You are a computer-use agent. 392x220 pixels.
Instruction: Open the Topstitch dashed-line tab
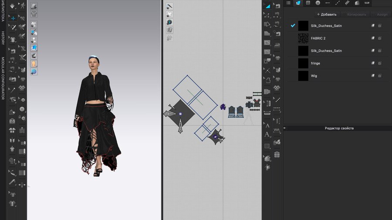[337, 3]
